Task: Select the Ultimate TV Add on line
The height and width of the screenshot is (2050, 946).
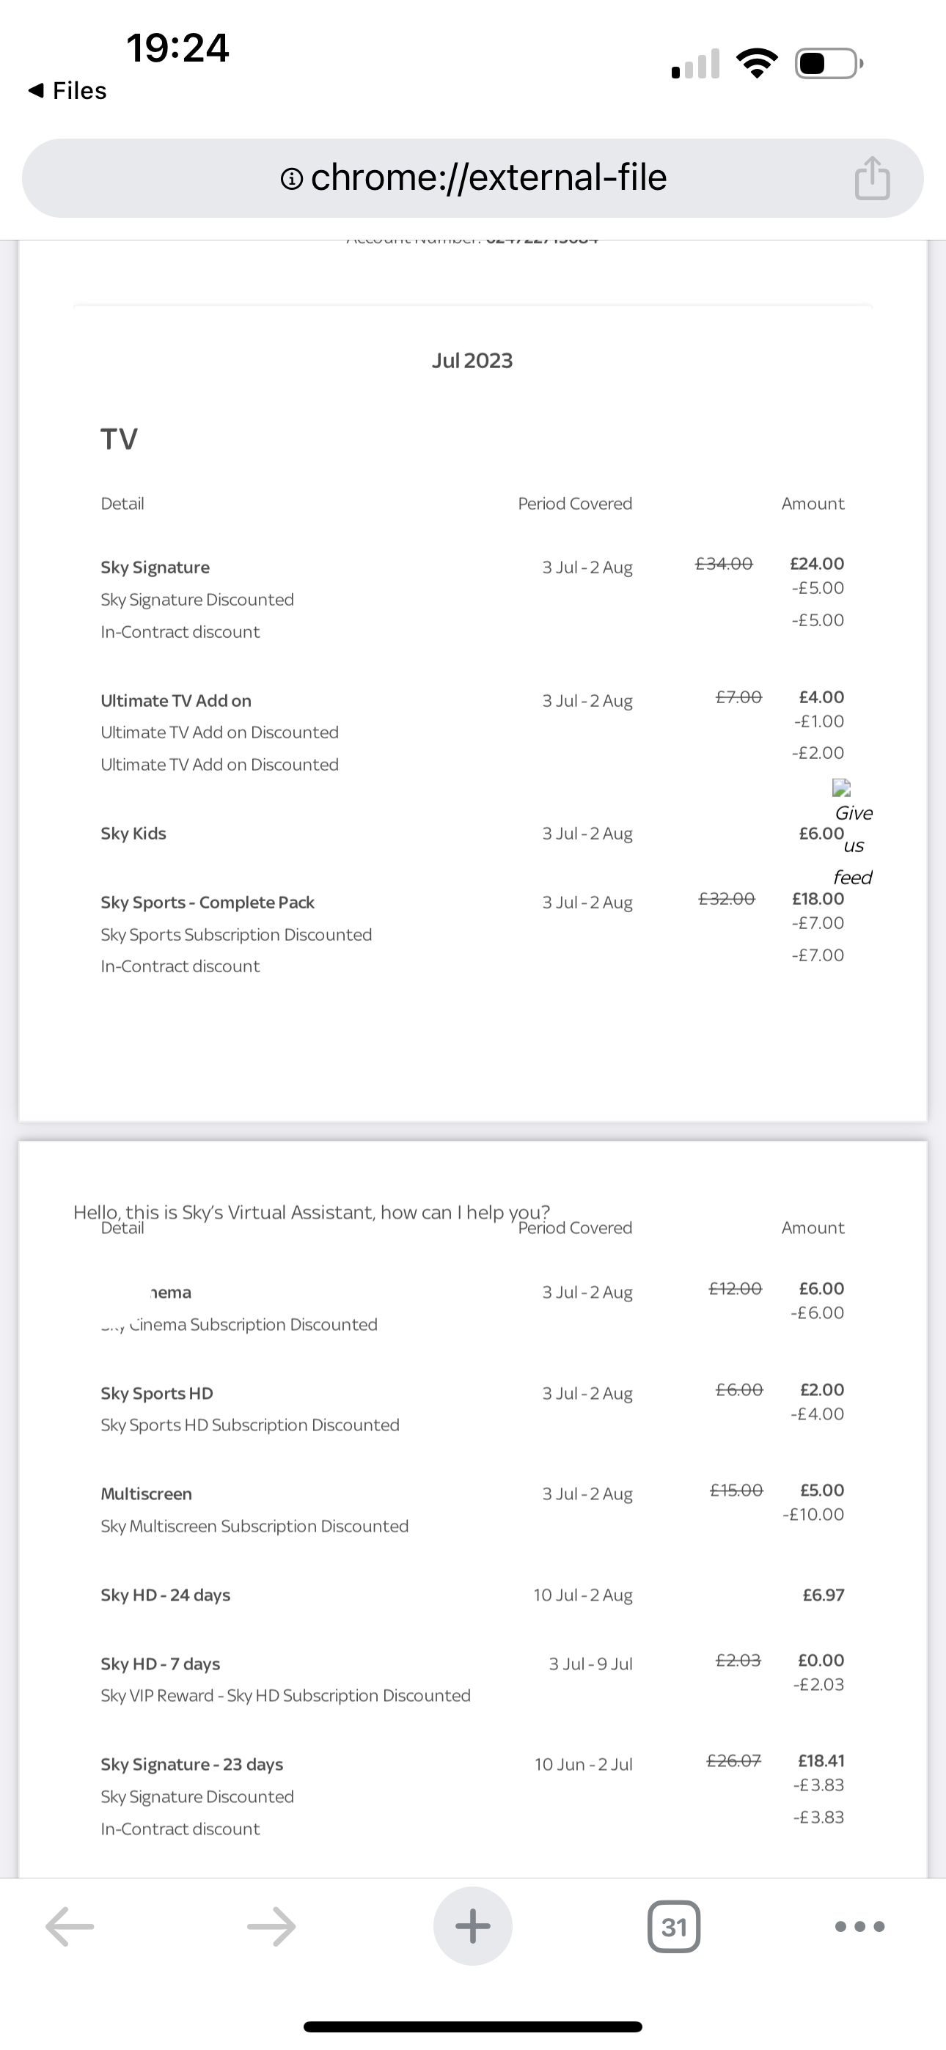Action: click(x=176, y=700)
